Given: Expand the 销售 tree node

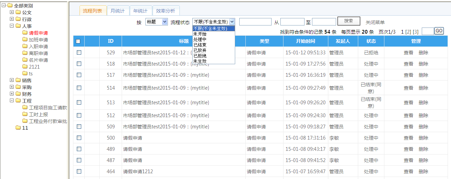Looking at the screenshot, I should click(12, 80).
